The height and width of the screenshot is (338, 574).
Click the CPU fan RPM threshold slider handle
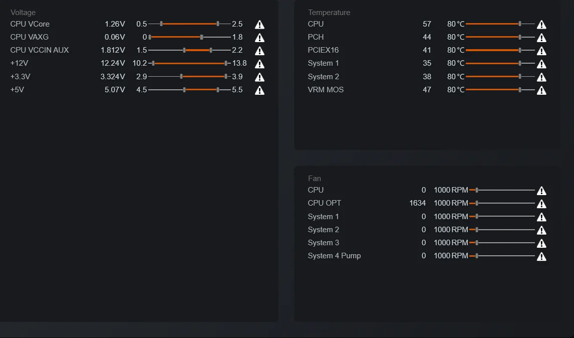tap(477, 190)
